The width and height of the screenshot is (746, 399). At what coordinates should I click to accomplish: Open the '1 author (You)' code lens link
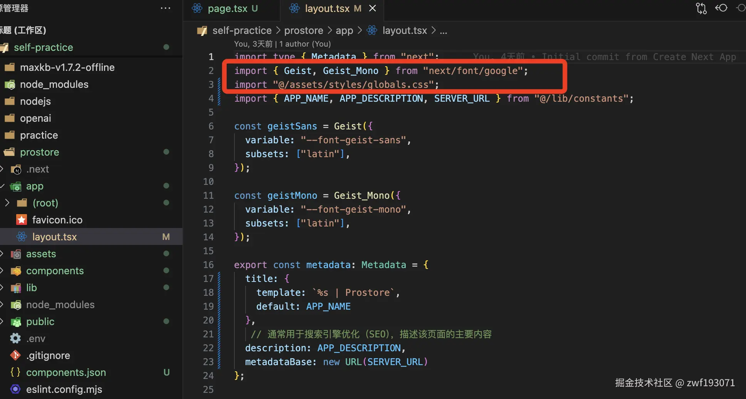305,44
